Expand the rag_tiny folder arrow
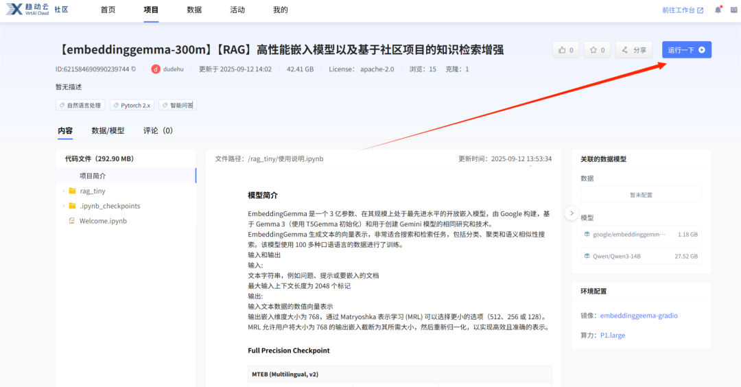 (x=63, y=191)
